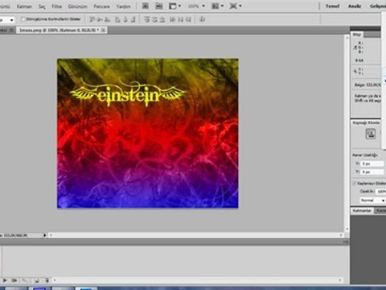
Task: Click the distribute horizontal centers icon
Action: pyautogui.click(x=180, y=19)
